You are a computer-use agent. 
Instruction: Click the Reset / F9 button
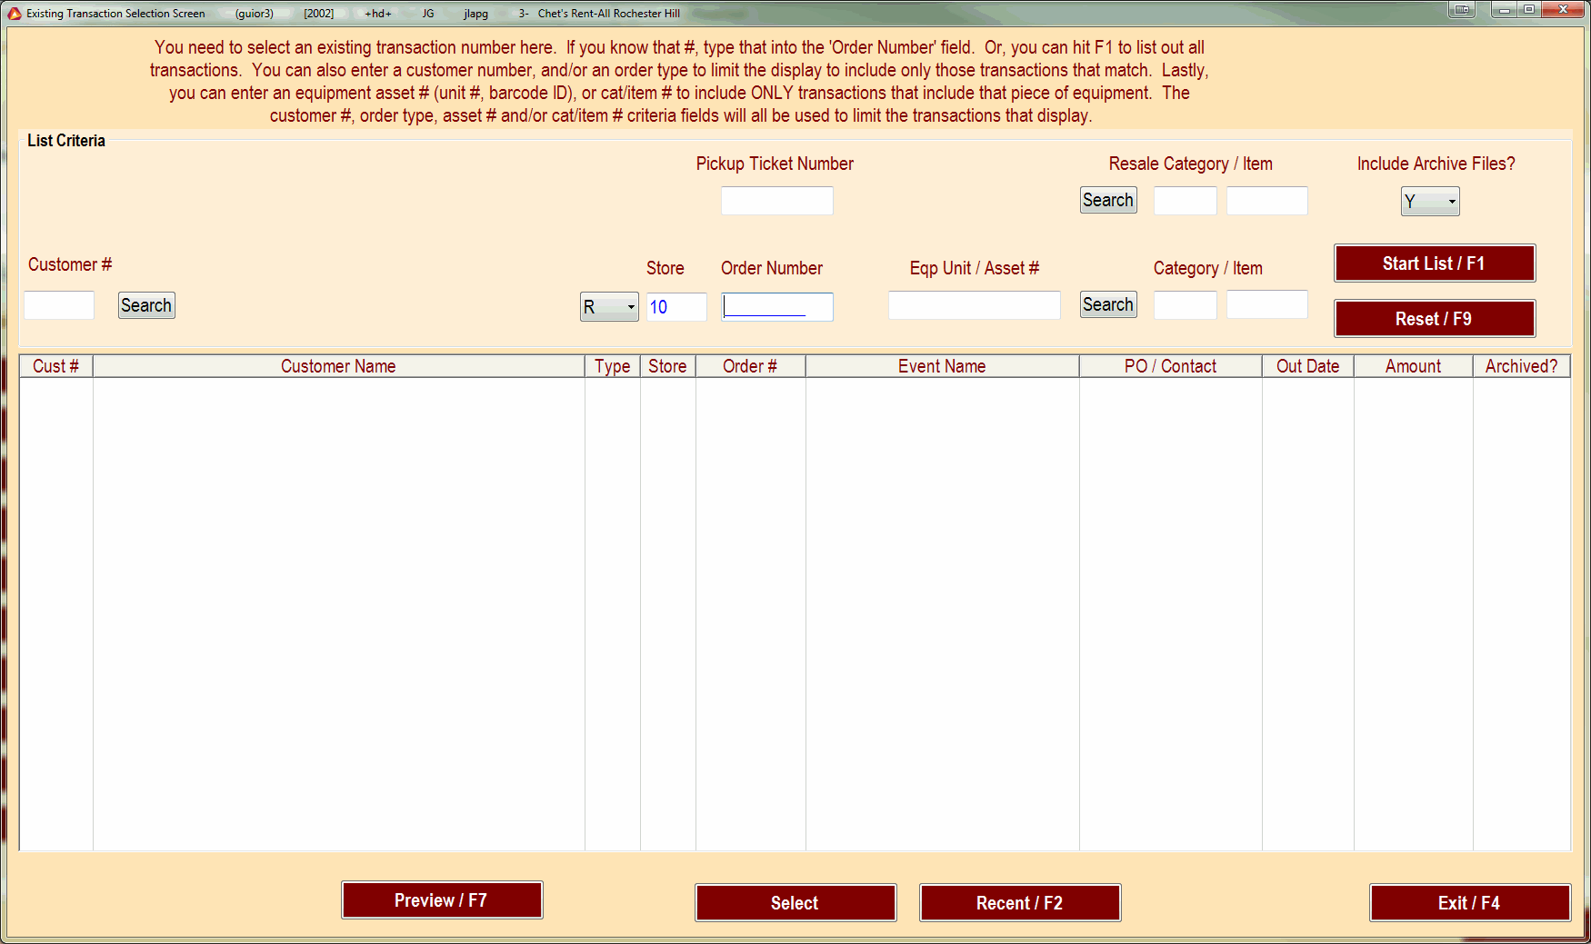[x=1435, y=319]
